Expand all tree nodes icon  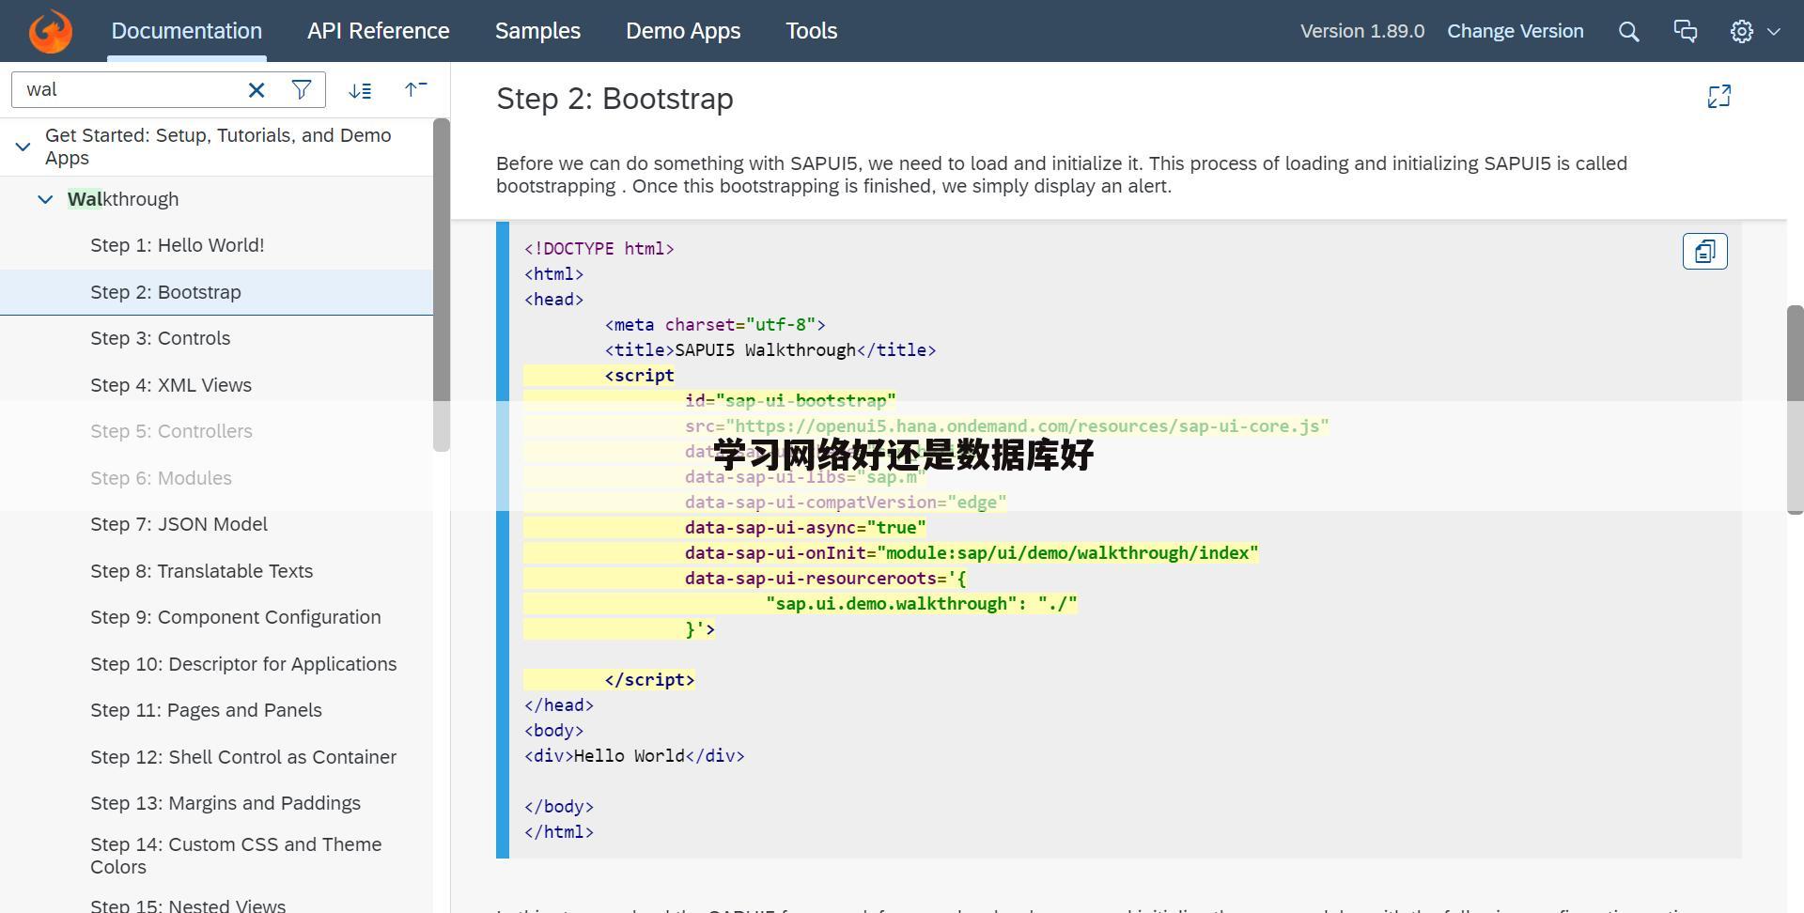360,90
